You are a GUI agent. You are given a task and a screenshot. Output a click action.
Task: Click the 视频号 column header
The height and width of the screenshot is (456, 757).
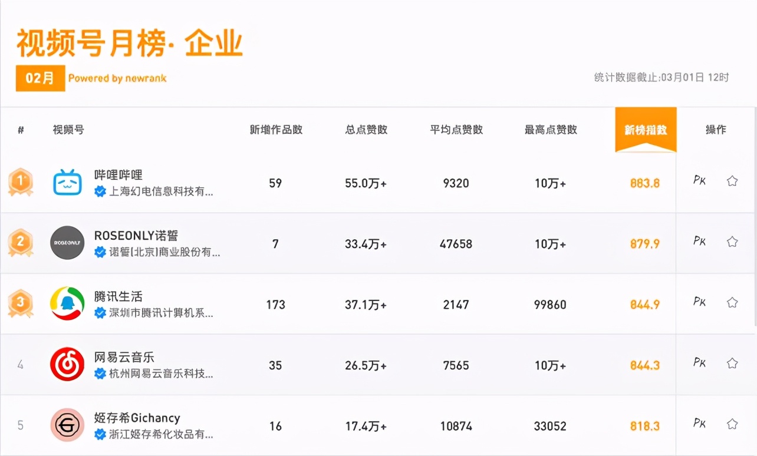68,130
